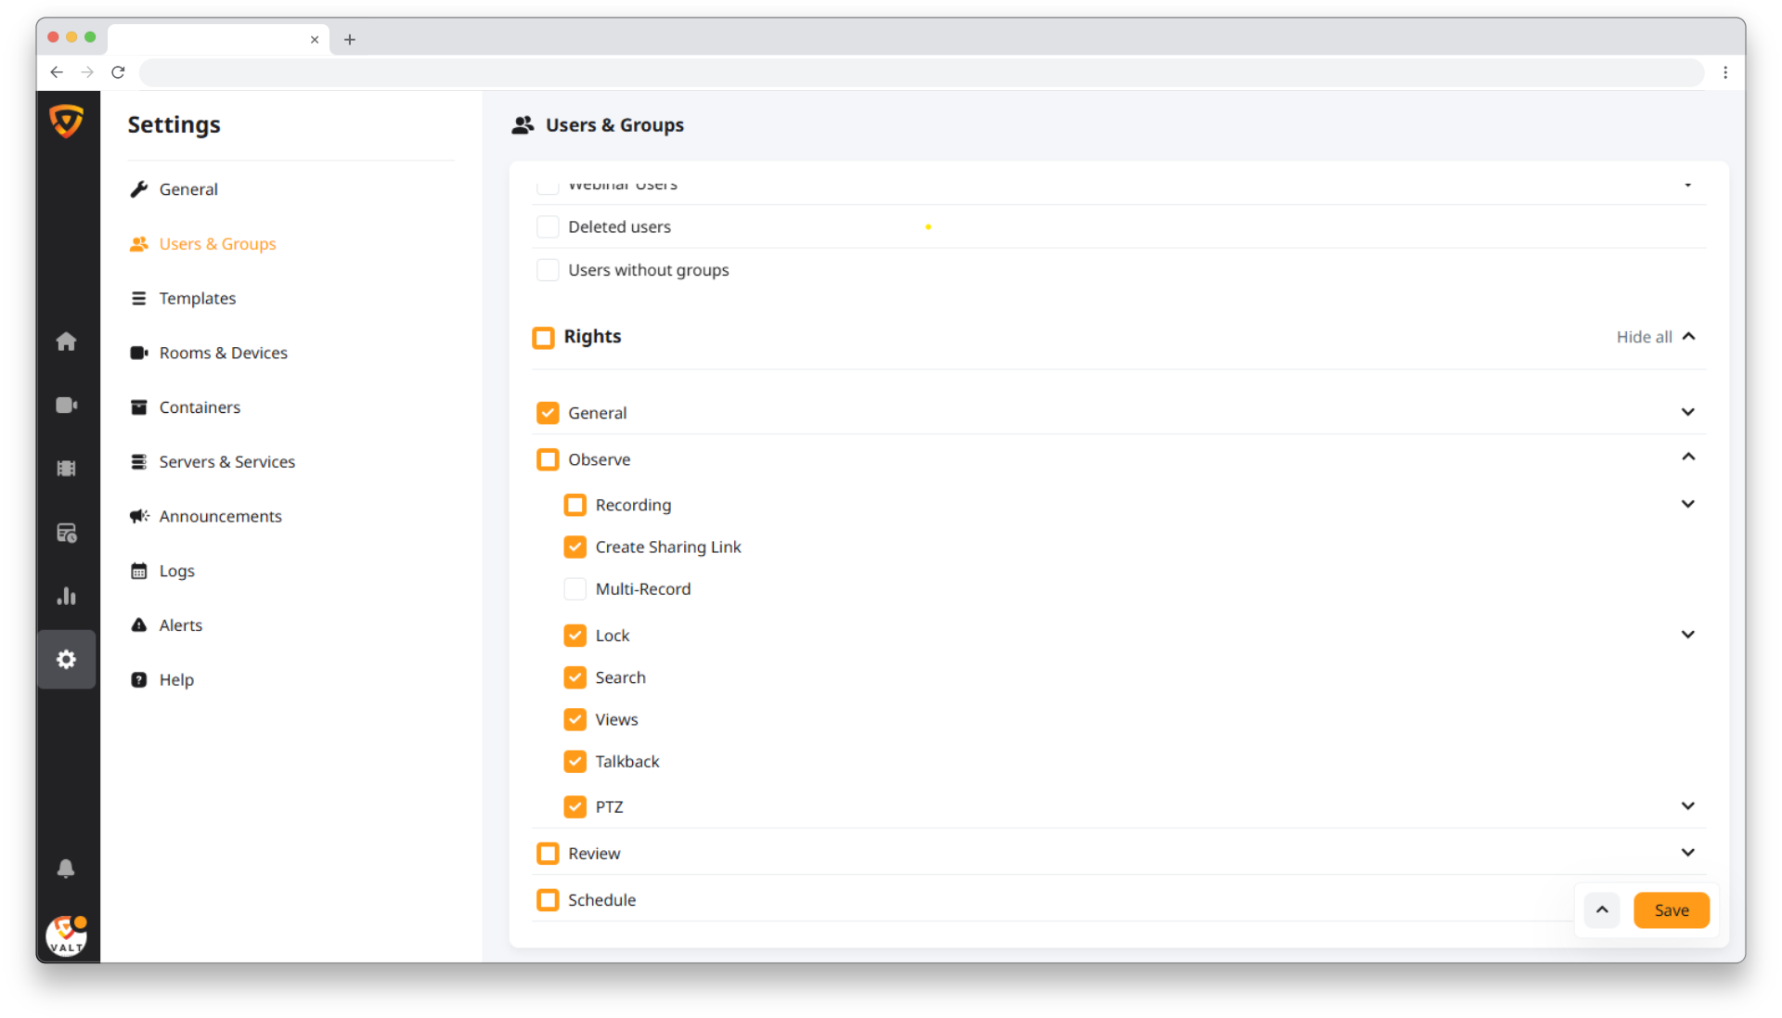Collapse the Observe section chevron
The height and width of the screenshot is (1018, 1782).
[x=1688, y=457]
